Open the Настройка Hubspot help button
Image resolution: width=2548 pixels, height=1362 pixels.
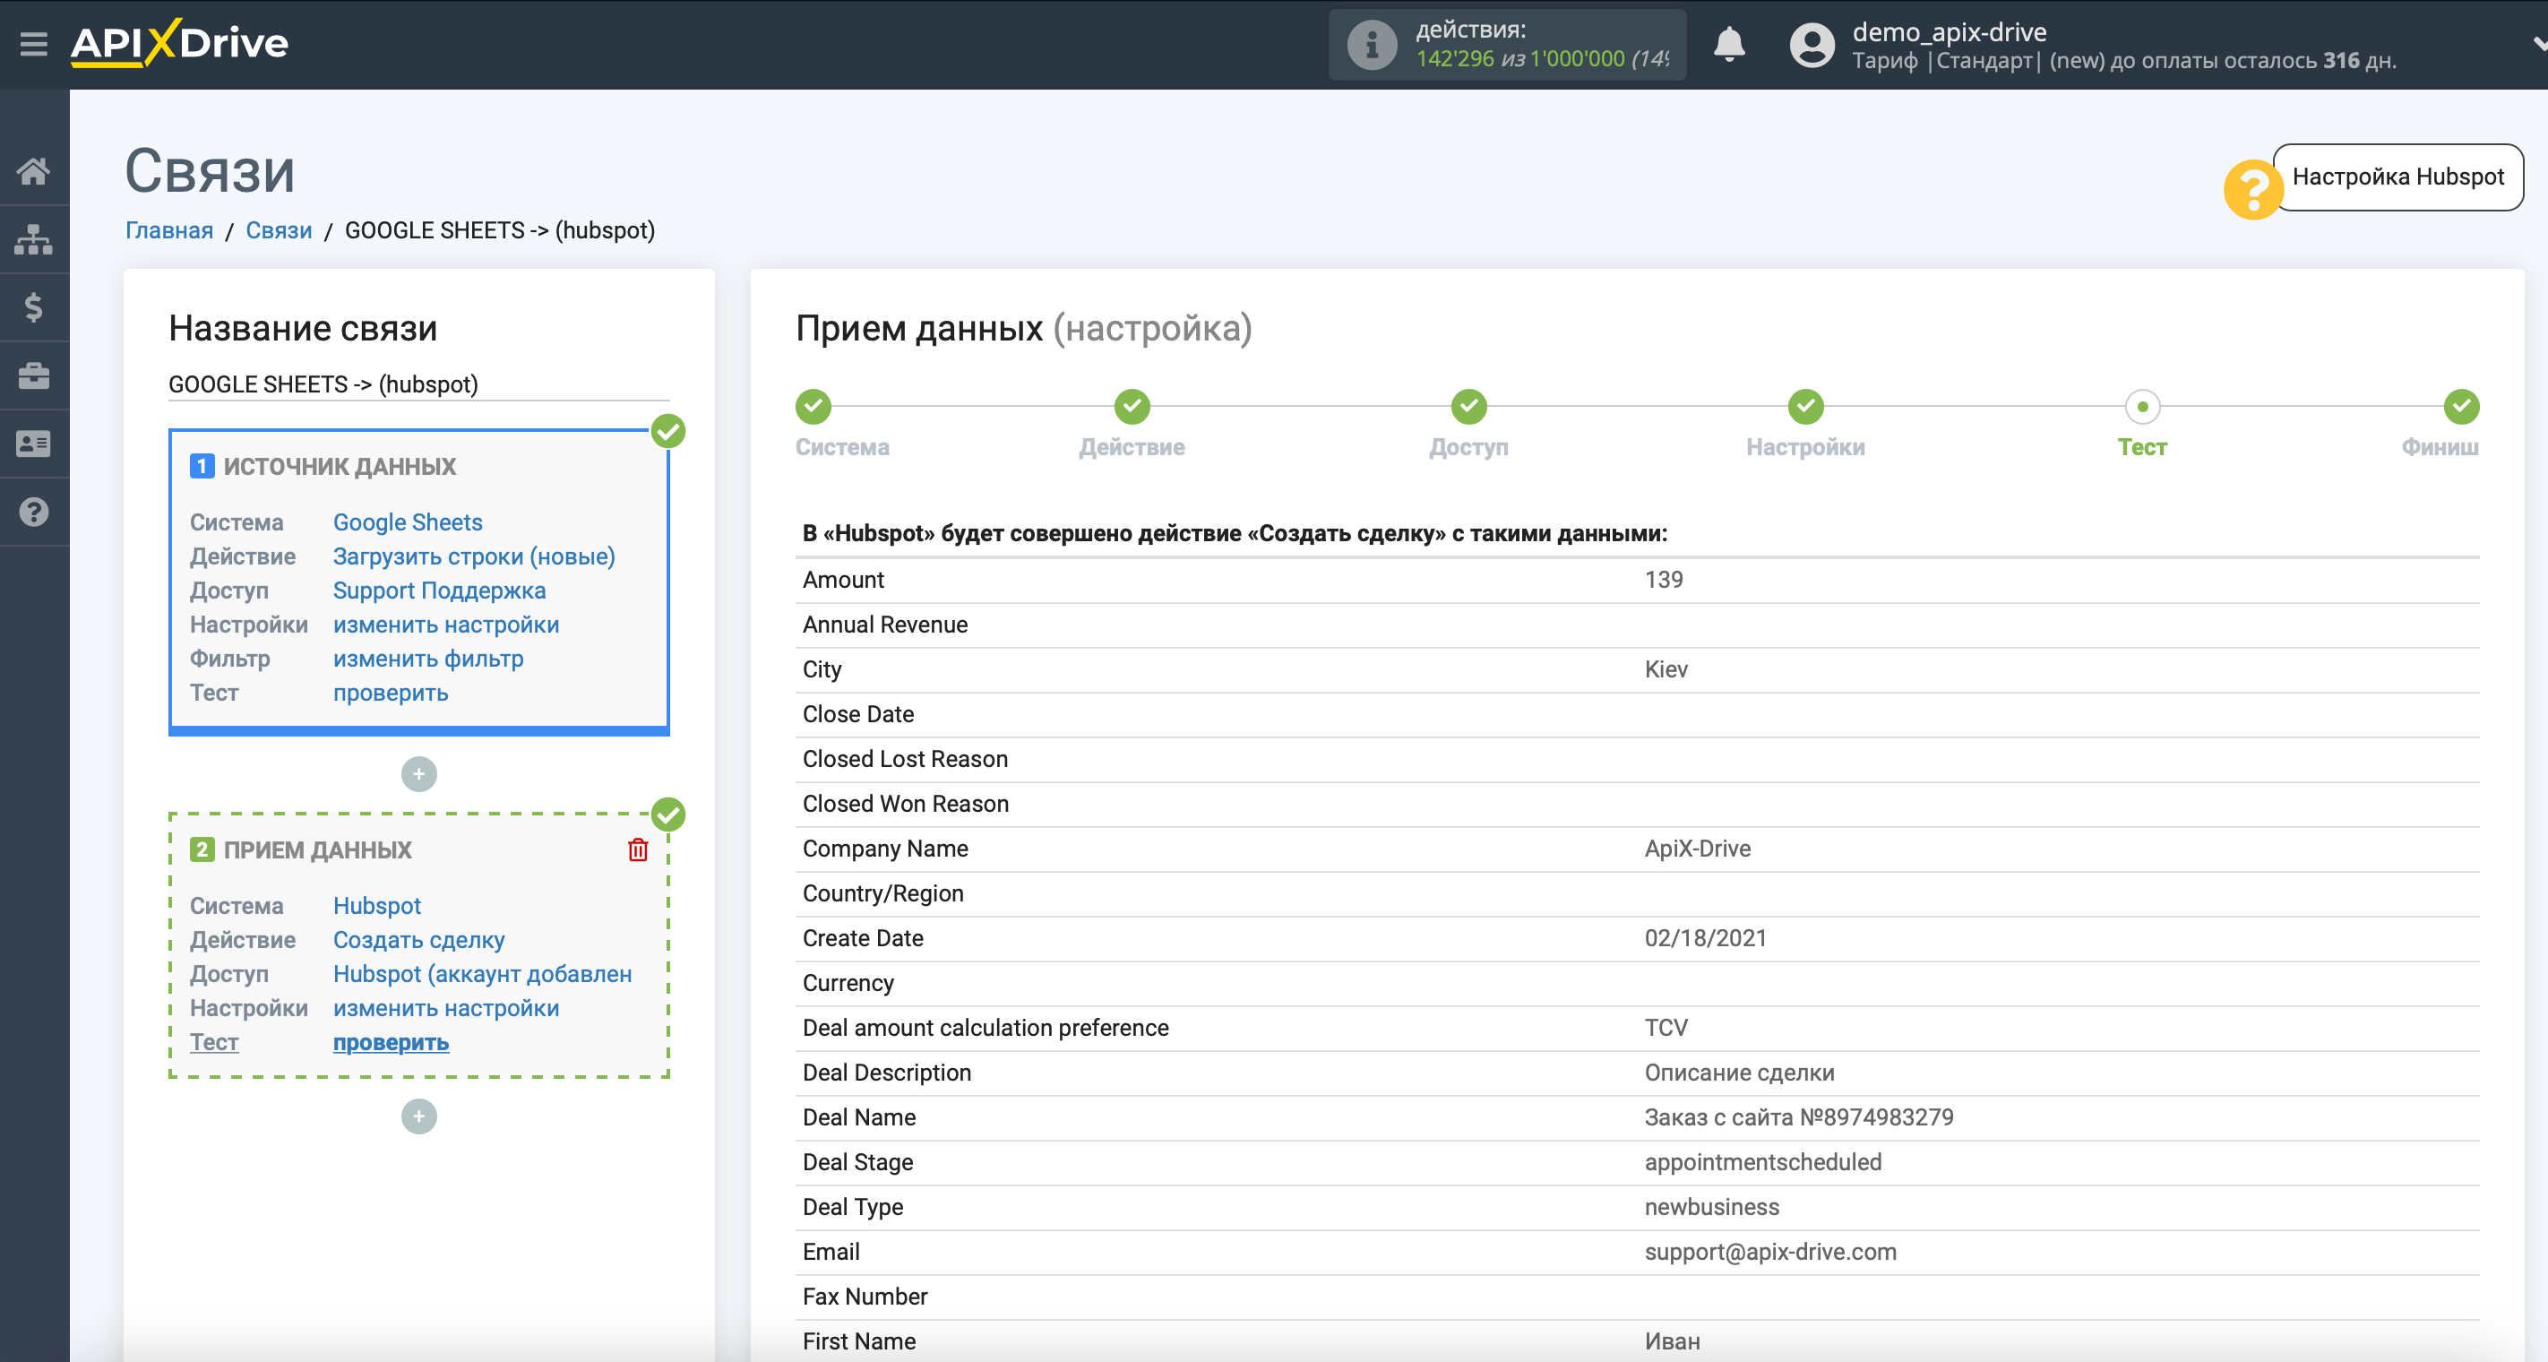[2397, 177]
